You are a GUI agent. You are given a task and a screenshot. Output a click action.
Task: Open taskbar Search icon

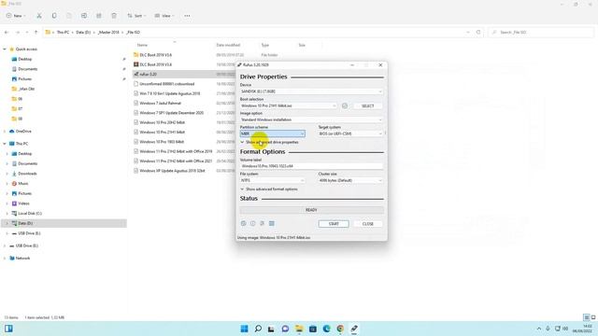point(258,329)
